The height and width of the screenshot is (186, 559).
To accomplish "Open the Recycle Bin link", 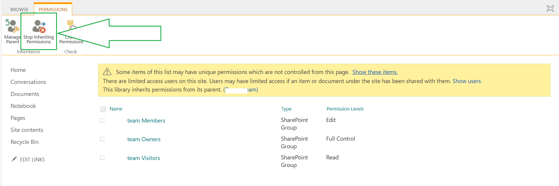I will (x=25, y=142).
